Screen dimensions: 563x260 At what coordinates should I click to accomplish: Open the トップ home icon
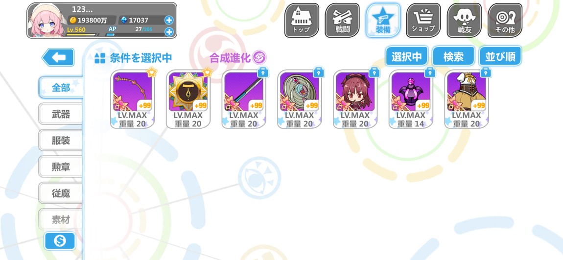[302, 21]
